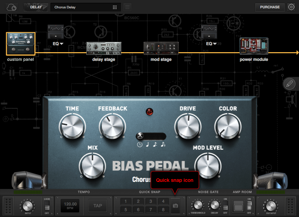This screenshot has width=299, height=217.
Task: Select quick snap slot 1
Action: click(126, 201)
